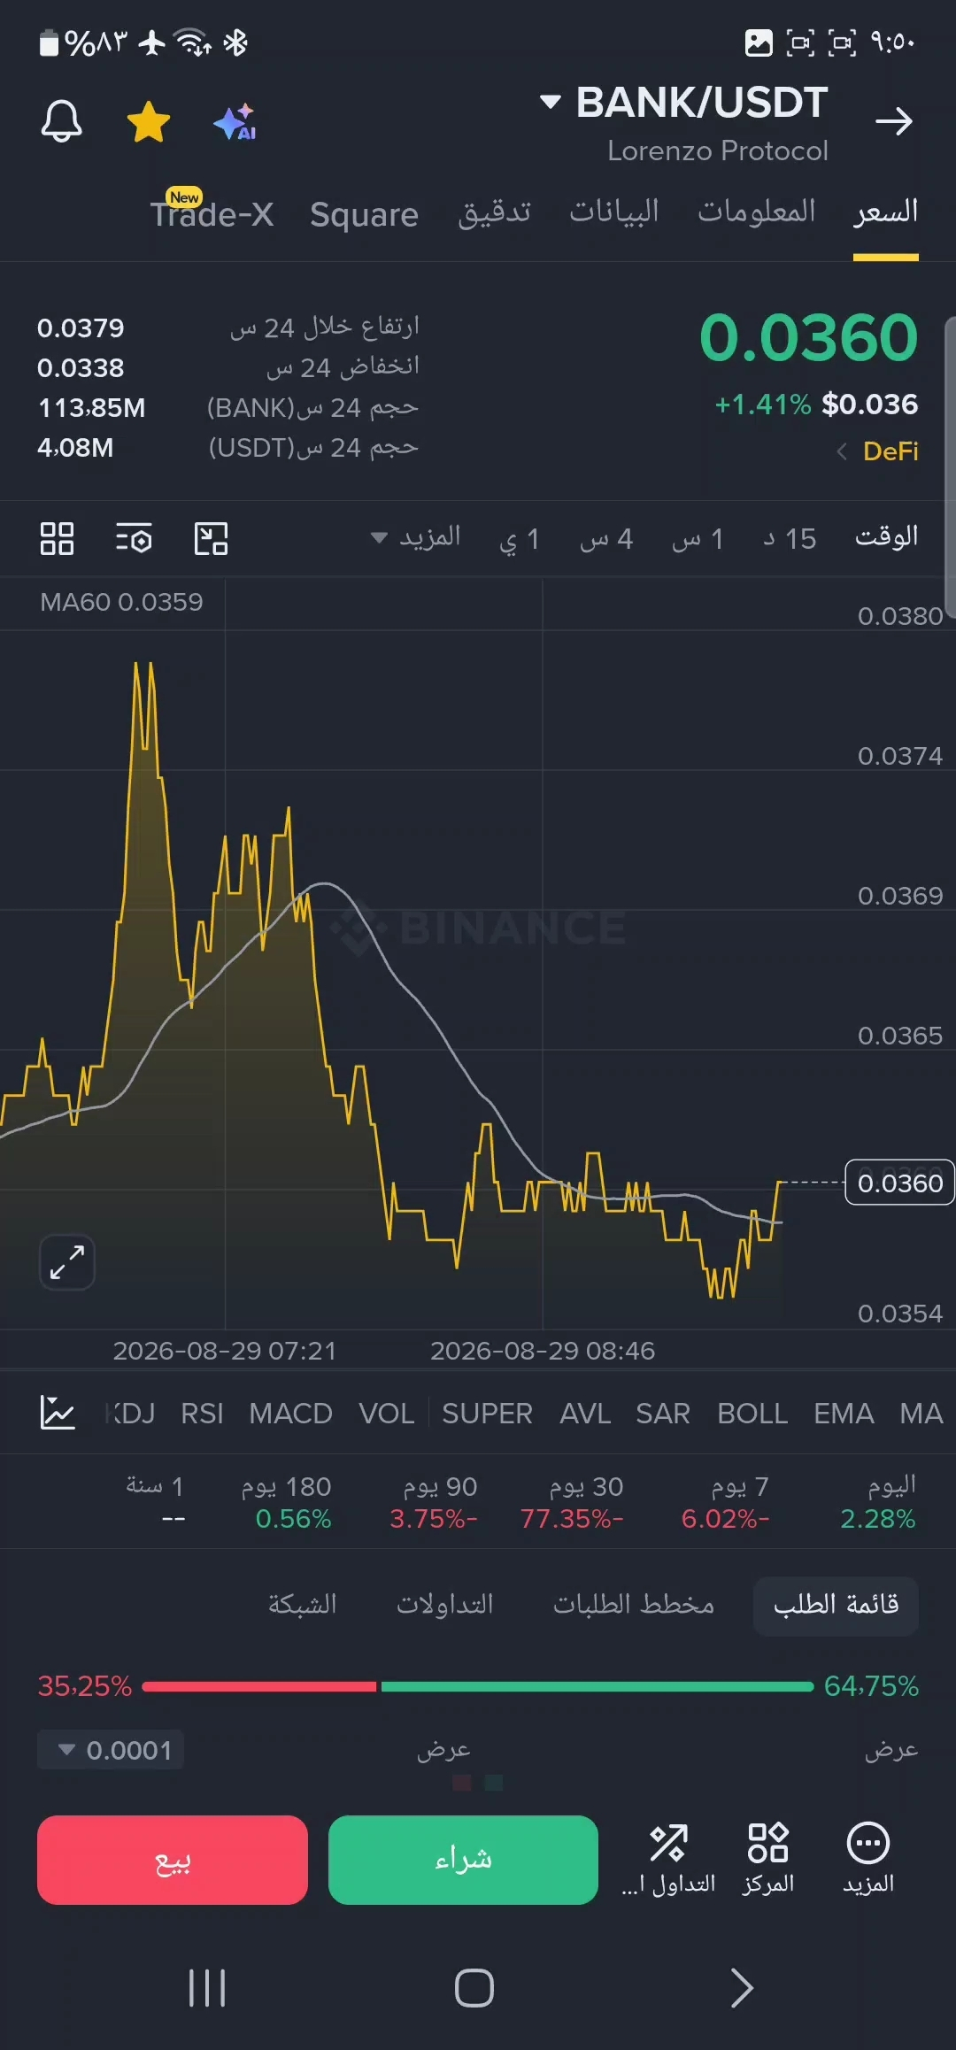Open the BANK/USDT pair selector dropdown
This screenshot has width=956, height=2050.
tap(683, 102)
